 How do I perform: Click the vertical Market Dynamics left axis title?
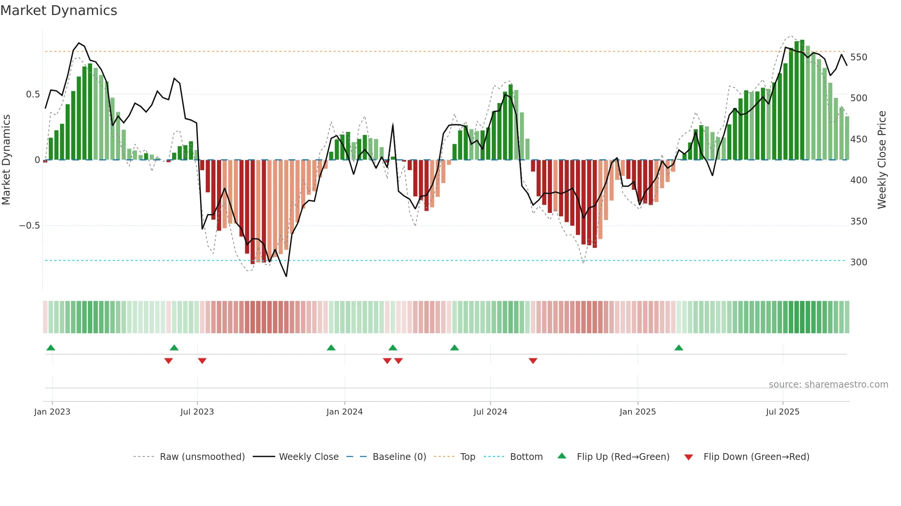click(x=6, y=160)
